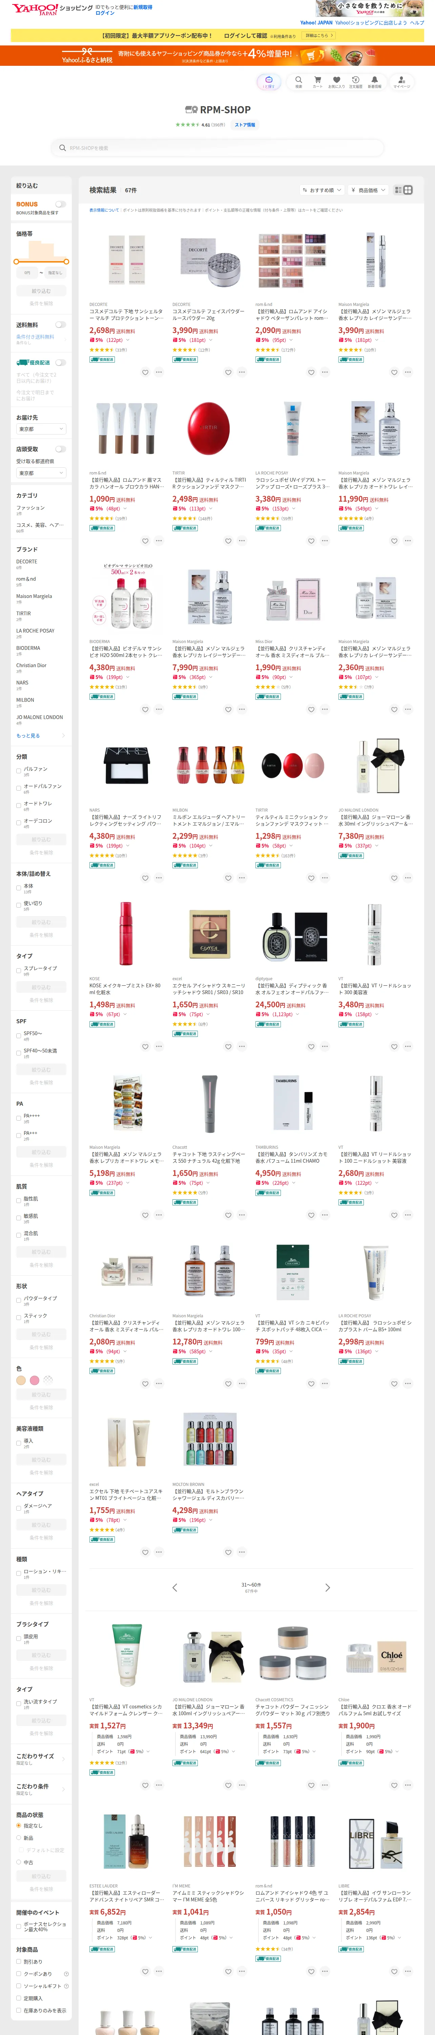Select DECORTE in the brand filter list
The width and height of the screenshot is (435, 2035).
pos(26,562)
